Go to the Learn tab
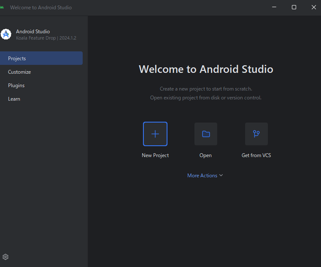 [14, 99]
